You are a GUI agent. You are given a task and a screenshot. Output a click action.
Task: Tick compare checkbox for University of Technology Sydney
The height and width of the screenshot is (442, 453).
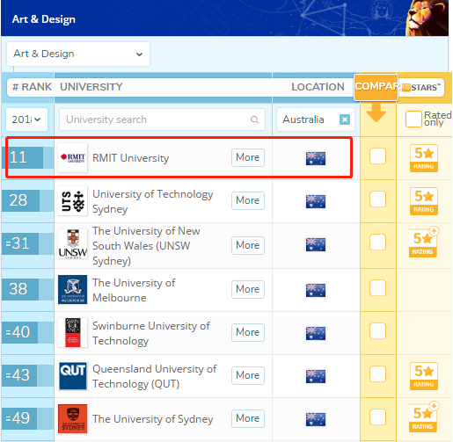(377, 199)
